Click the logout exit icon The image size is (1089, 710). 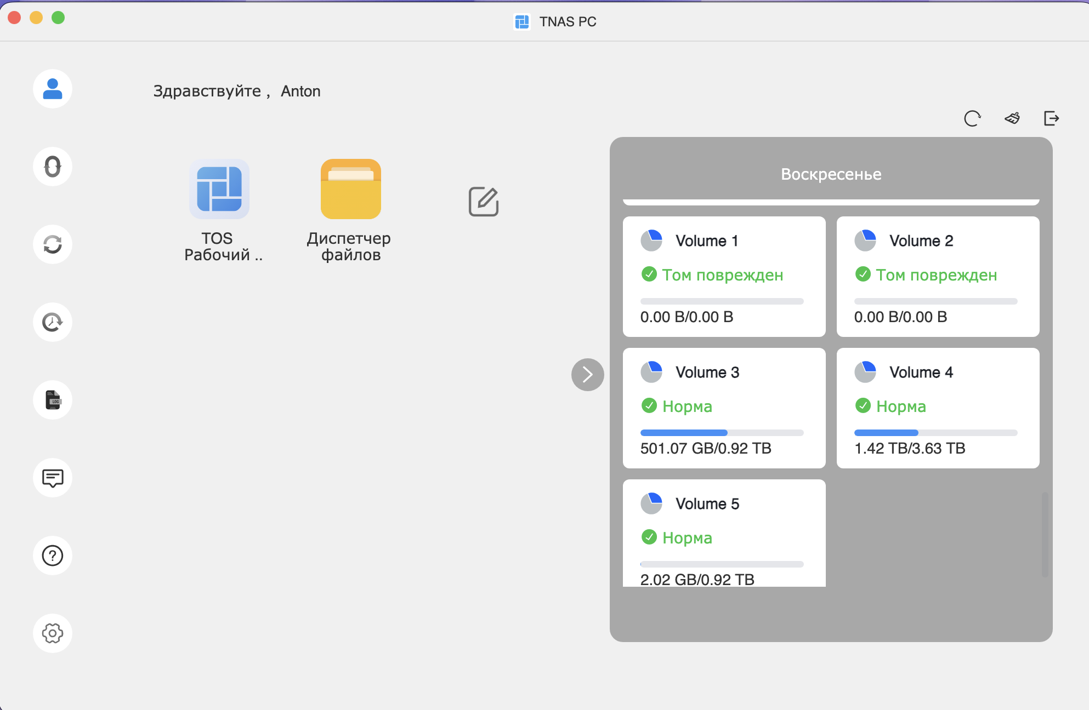(1051, 118)
